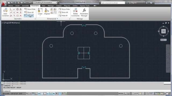Toggle Snap Mode in status bar

[30, 94]
